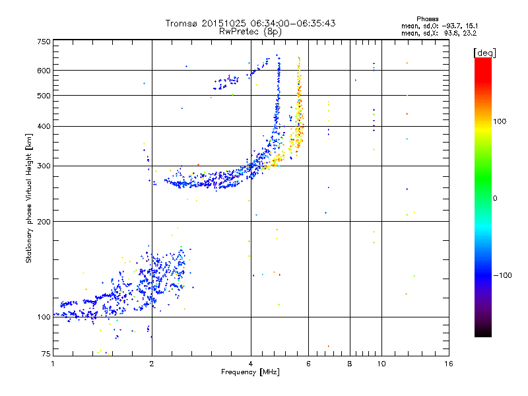Click the y-axis tick label '300'
This screenshot has width=528, height=396.
[x=44, y=166]
